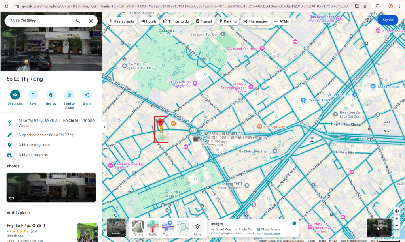Click Add your business storefront icon
This screenshot has height=242, width=405.
[x=9, y=155]
